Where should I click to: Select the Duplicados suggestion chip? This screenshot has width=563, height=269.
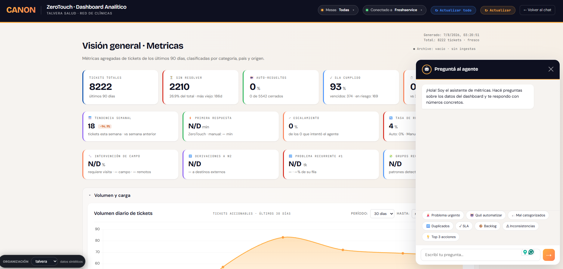coord(438,226)
